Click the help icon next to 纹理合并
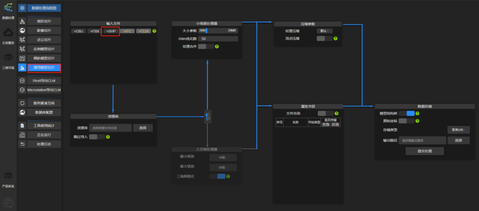 coord(217,46)
